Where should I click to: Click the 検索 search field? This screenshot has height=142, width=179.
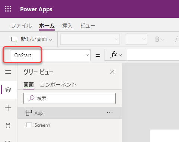pyautogui.click(x=70, y=98)
